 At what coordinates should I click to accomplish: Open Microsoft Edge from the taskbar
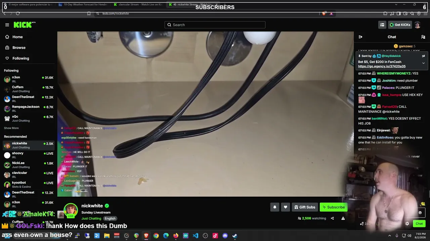coord(166,236)
